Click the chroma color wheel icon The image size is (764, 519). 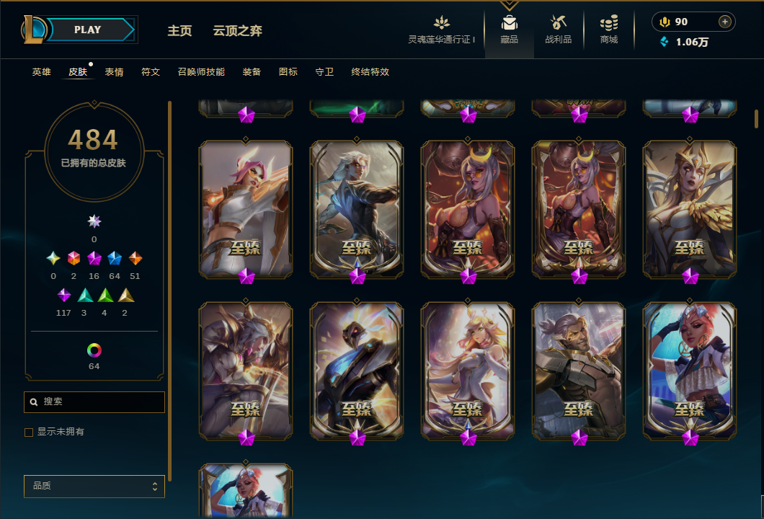tap(94, 350)
